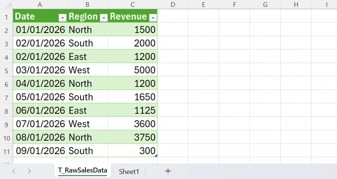Select column E header

pyautogui.click(x=203, y=4)
